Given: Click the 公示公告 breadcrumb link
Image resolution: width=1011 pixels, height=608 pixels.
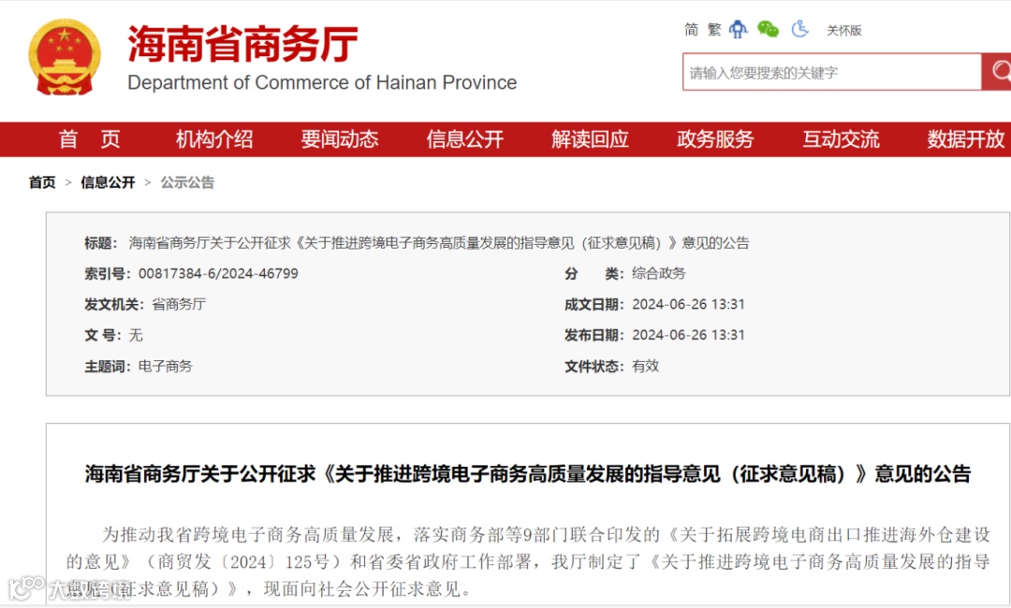Looking at the screenshot, I should pyautogui.click(x=187, y=182).
